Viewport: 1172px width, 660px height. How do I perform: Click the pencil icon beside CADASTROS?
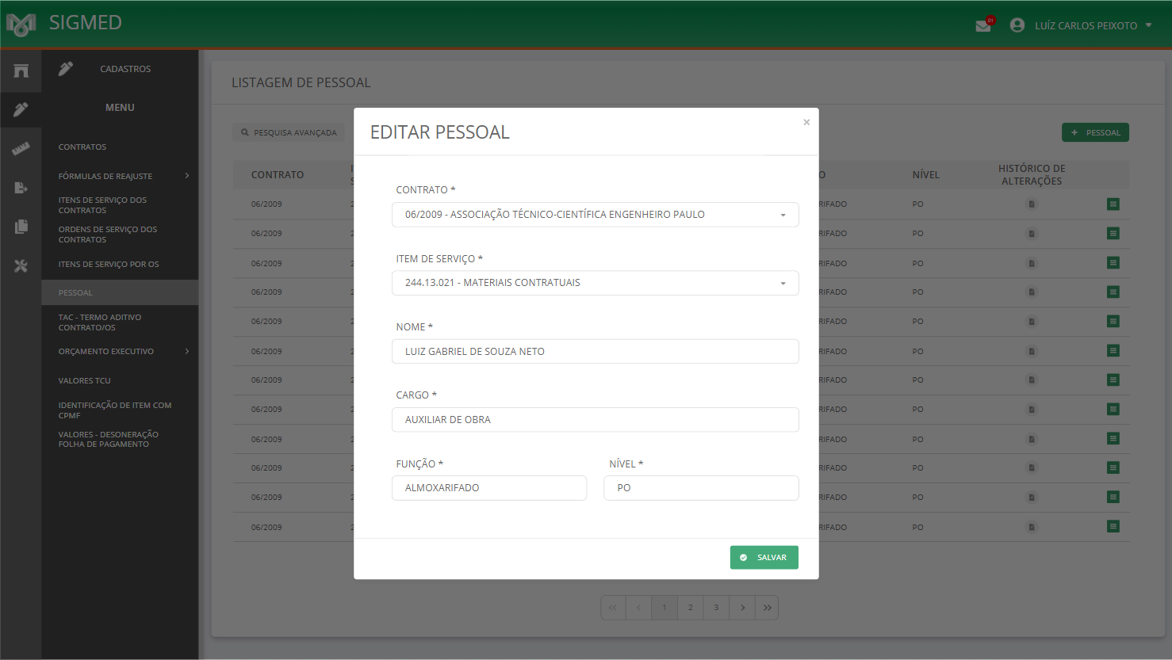click(66, 69)
